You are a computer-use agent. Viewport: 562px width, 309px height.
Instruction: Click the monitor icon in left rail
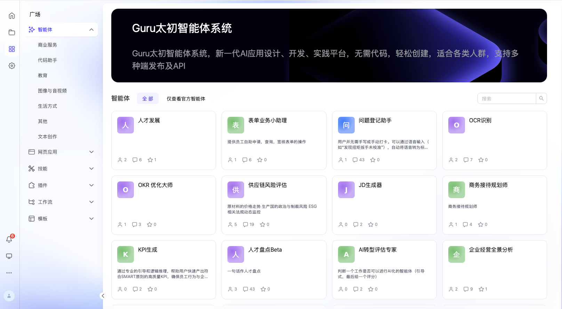(9, 256)
